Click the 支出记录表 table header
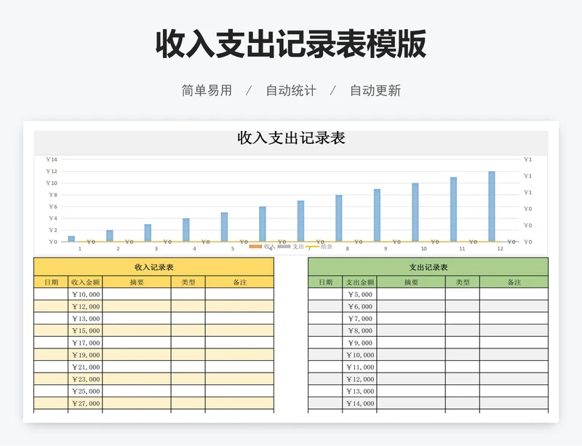This screenshot has width=582, height=446. point(428,267)
